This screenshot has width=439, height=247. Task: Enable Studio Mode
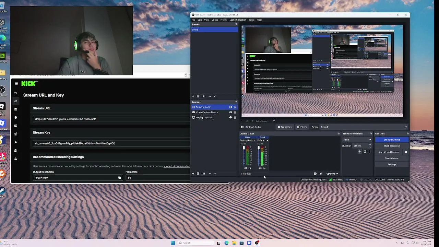click(392, 158)
